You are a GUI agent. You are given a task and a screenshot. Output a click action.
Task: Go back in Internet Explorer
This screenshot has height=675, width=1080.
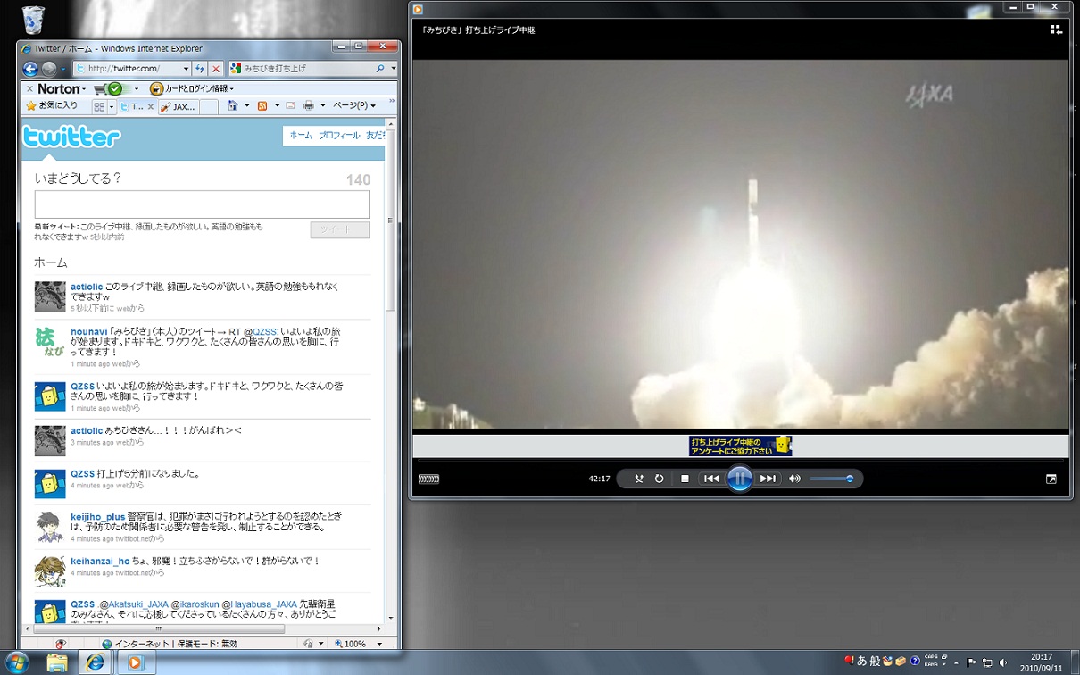(x=30, y=69)
